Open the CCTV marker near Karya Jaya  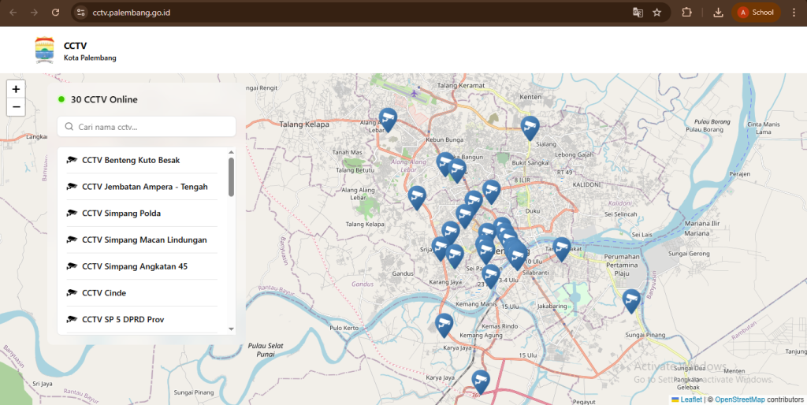coord(444,324)
